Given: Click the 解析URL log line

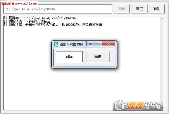Looking at the screenshot, I should click(40, 18).
